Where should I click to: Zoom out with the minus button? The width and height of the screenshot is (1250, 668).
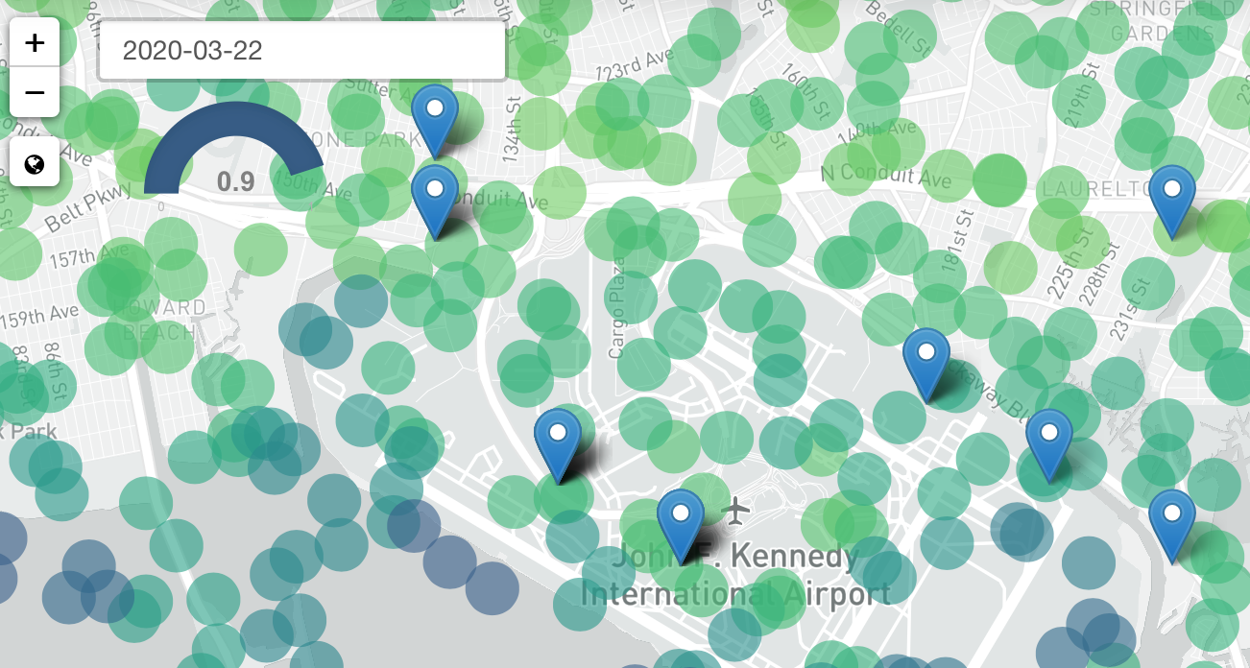click(35, 92)
